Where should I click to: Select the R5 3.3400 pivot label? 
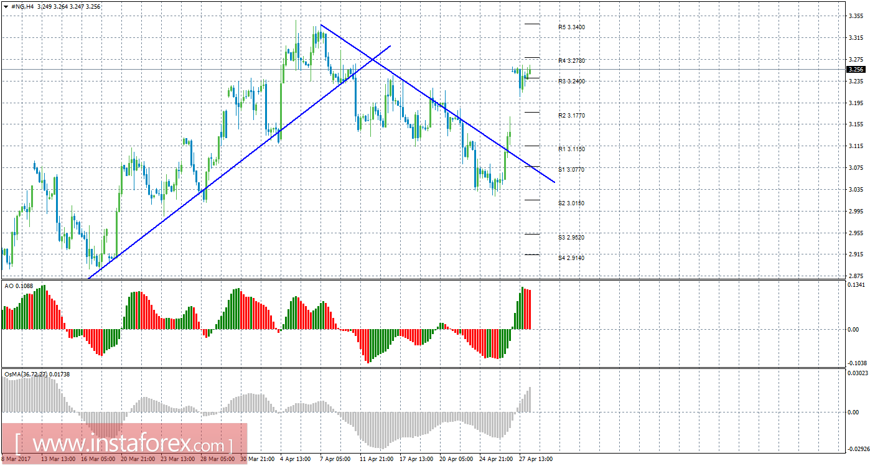571,27
